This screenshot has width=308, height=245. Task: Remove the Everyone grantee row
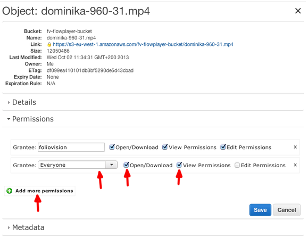pos(295,165)
